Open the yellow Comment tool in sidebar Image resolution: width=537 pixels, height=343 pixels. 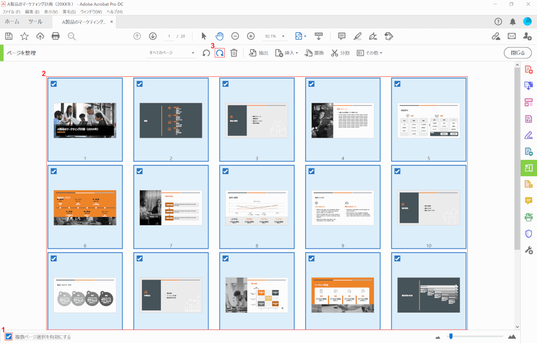click(x=528, y=201)
